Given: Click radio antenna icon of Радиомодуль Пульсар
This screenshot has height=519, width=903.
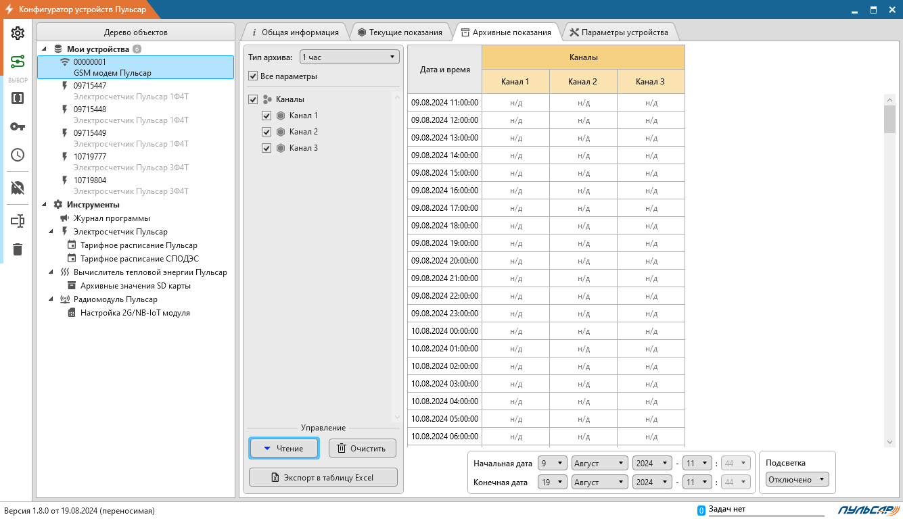Looking at the screenshot, I should point(65,299).
